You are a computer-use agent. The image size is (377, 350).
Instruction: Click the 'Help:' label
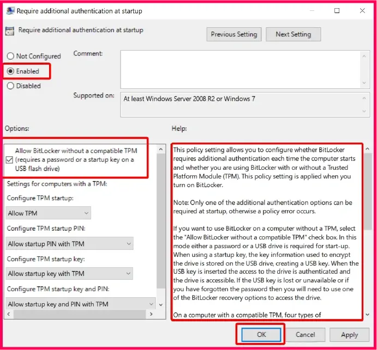(179, 128)
